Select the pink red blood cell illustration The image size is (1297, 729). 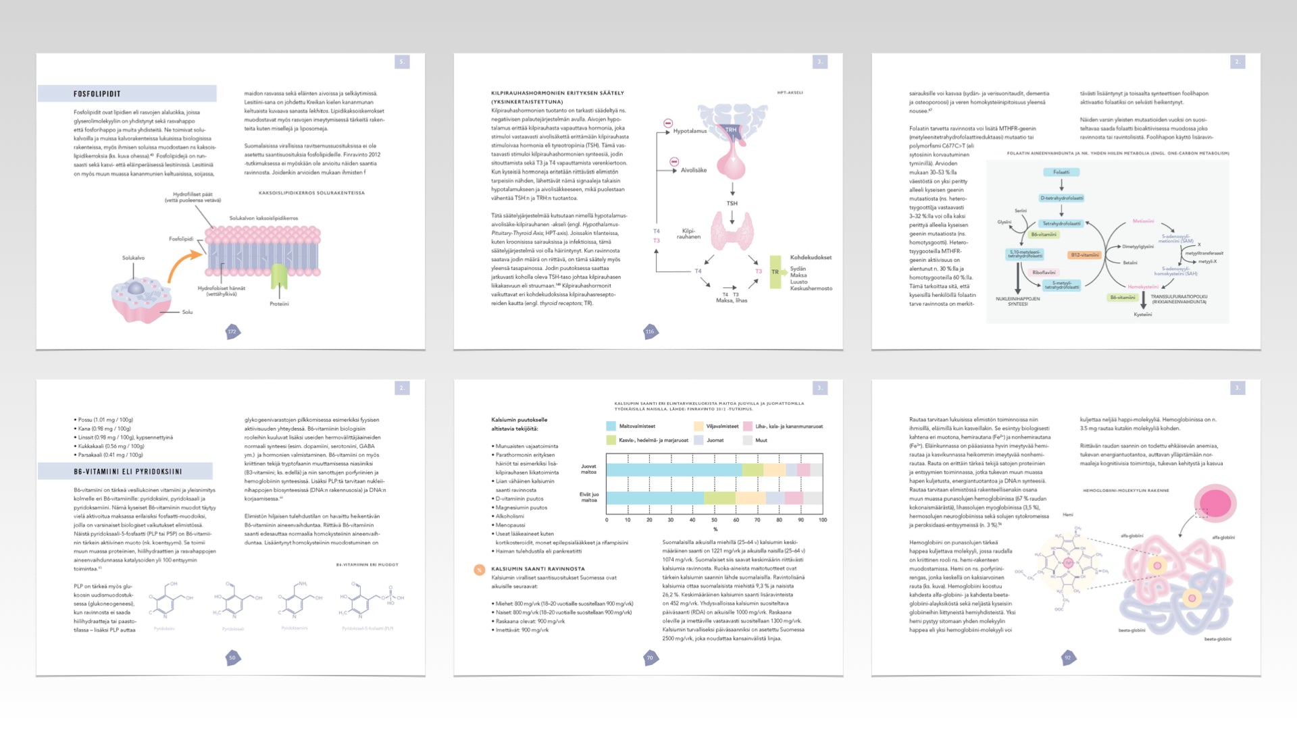click(1215, 504)
